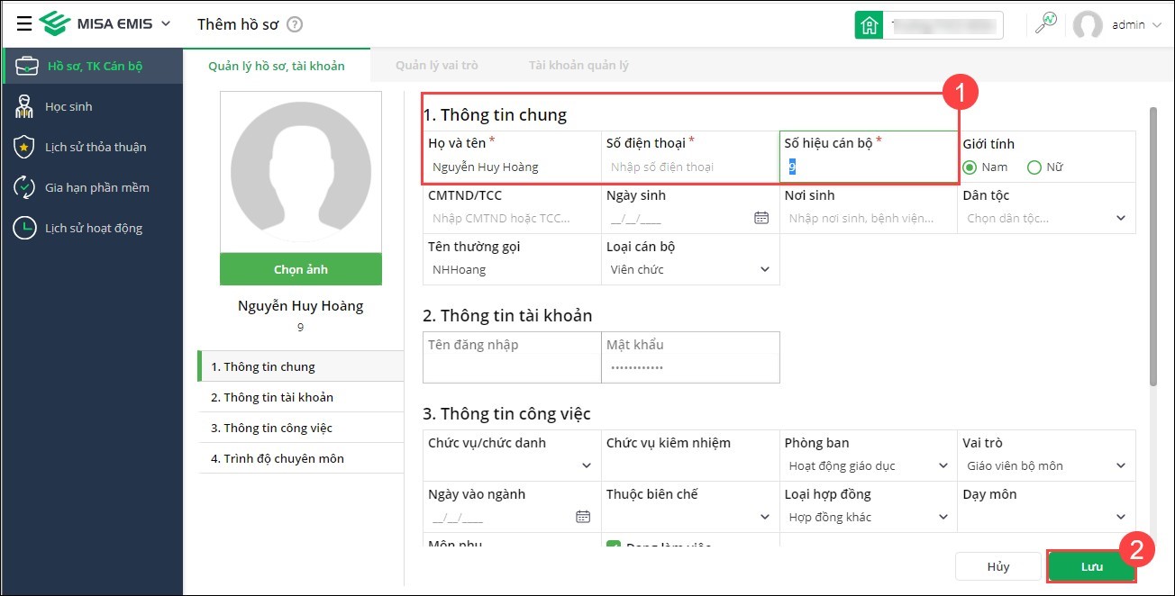
Task: Click the Hủy cancel button
Action: [997, 566]
